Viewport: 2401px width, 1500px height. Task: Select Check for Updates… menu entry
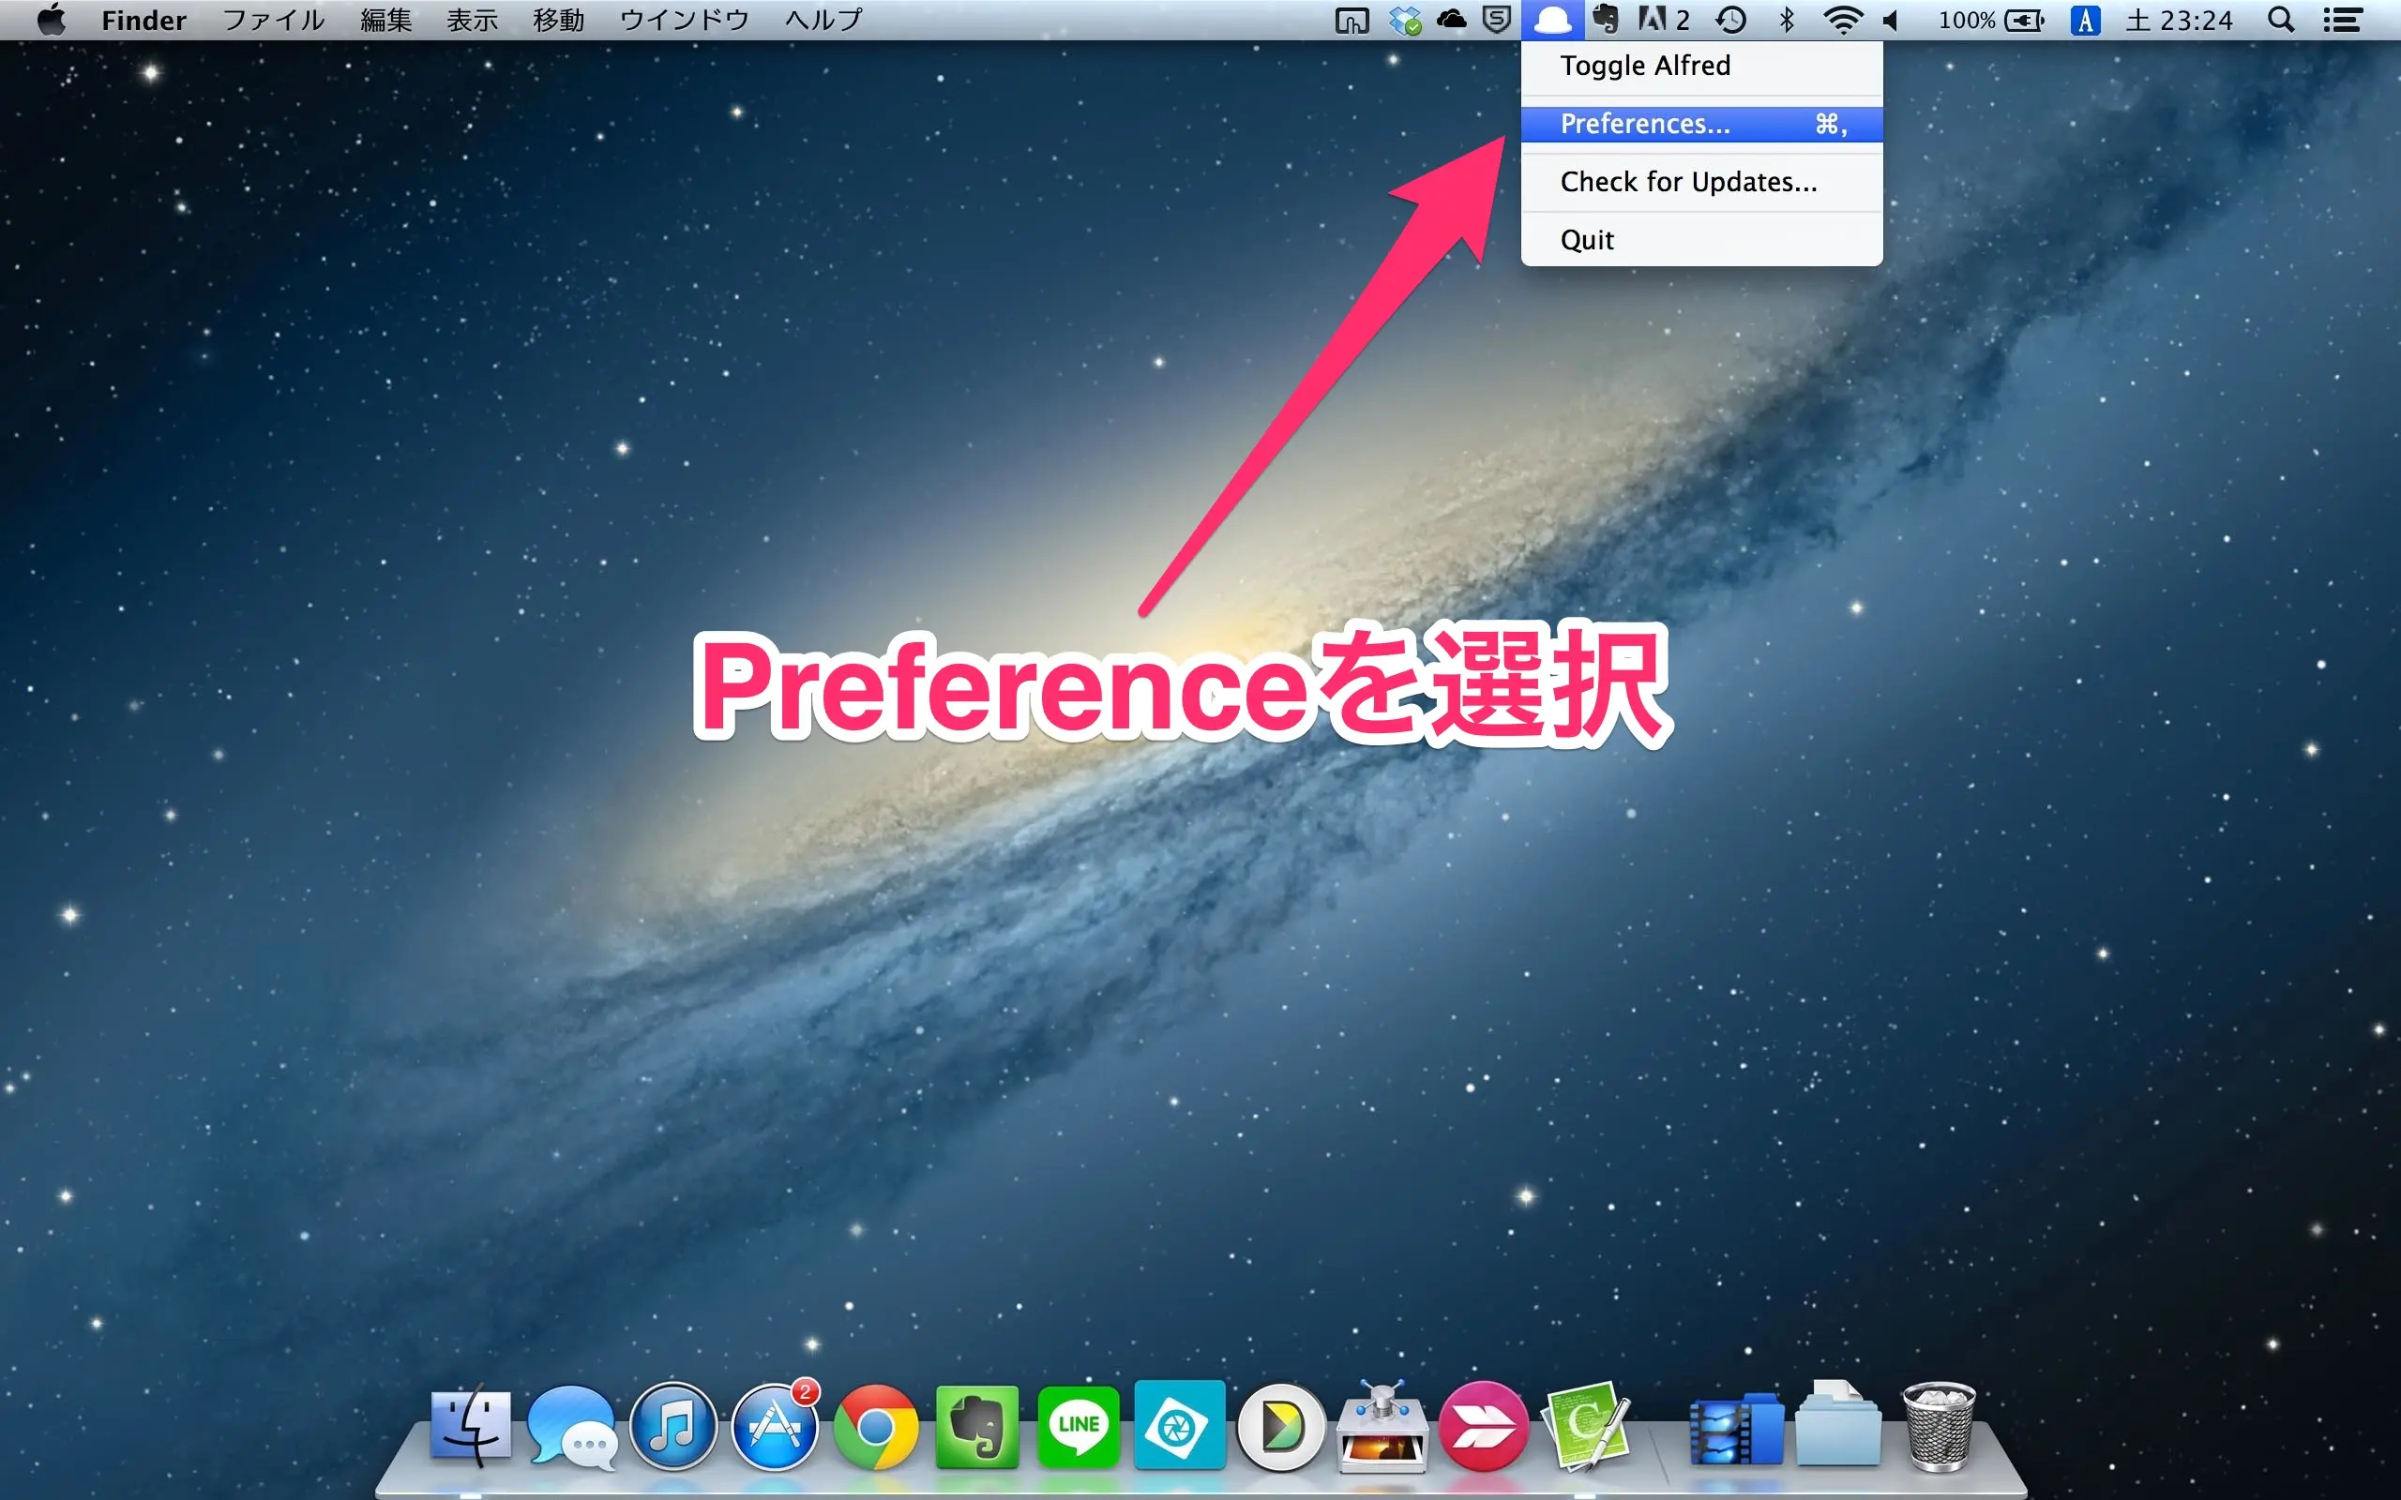point(1700,182)
